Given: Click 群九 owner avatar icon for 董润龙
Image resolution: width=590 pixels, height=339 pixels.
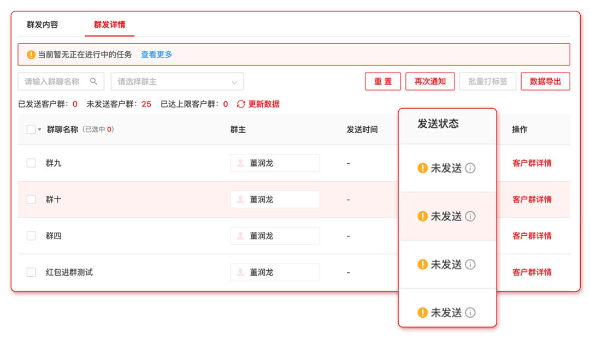Looking at the screenshot, I should [x=240, y=163].
